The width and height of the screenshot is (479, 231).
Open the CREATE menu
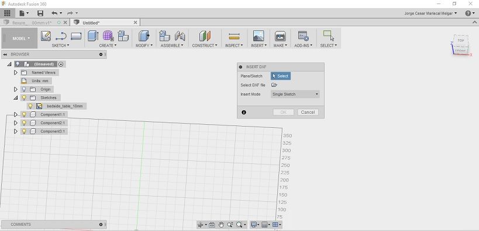pyautogui.click(x=108, y=45)
